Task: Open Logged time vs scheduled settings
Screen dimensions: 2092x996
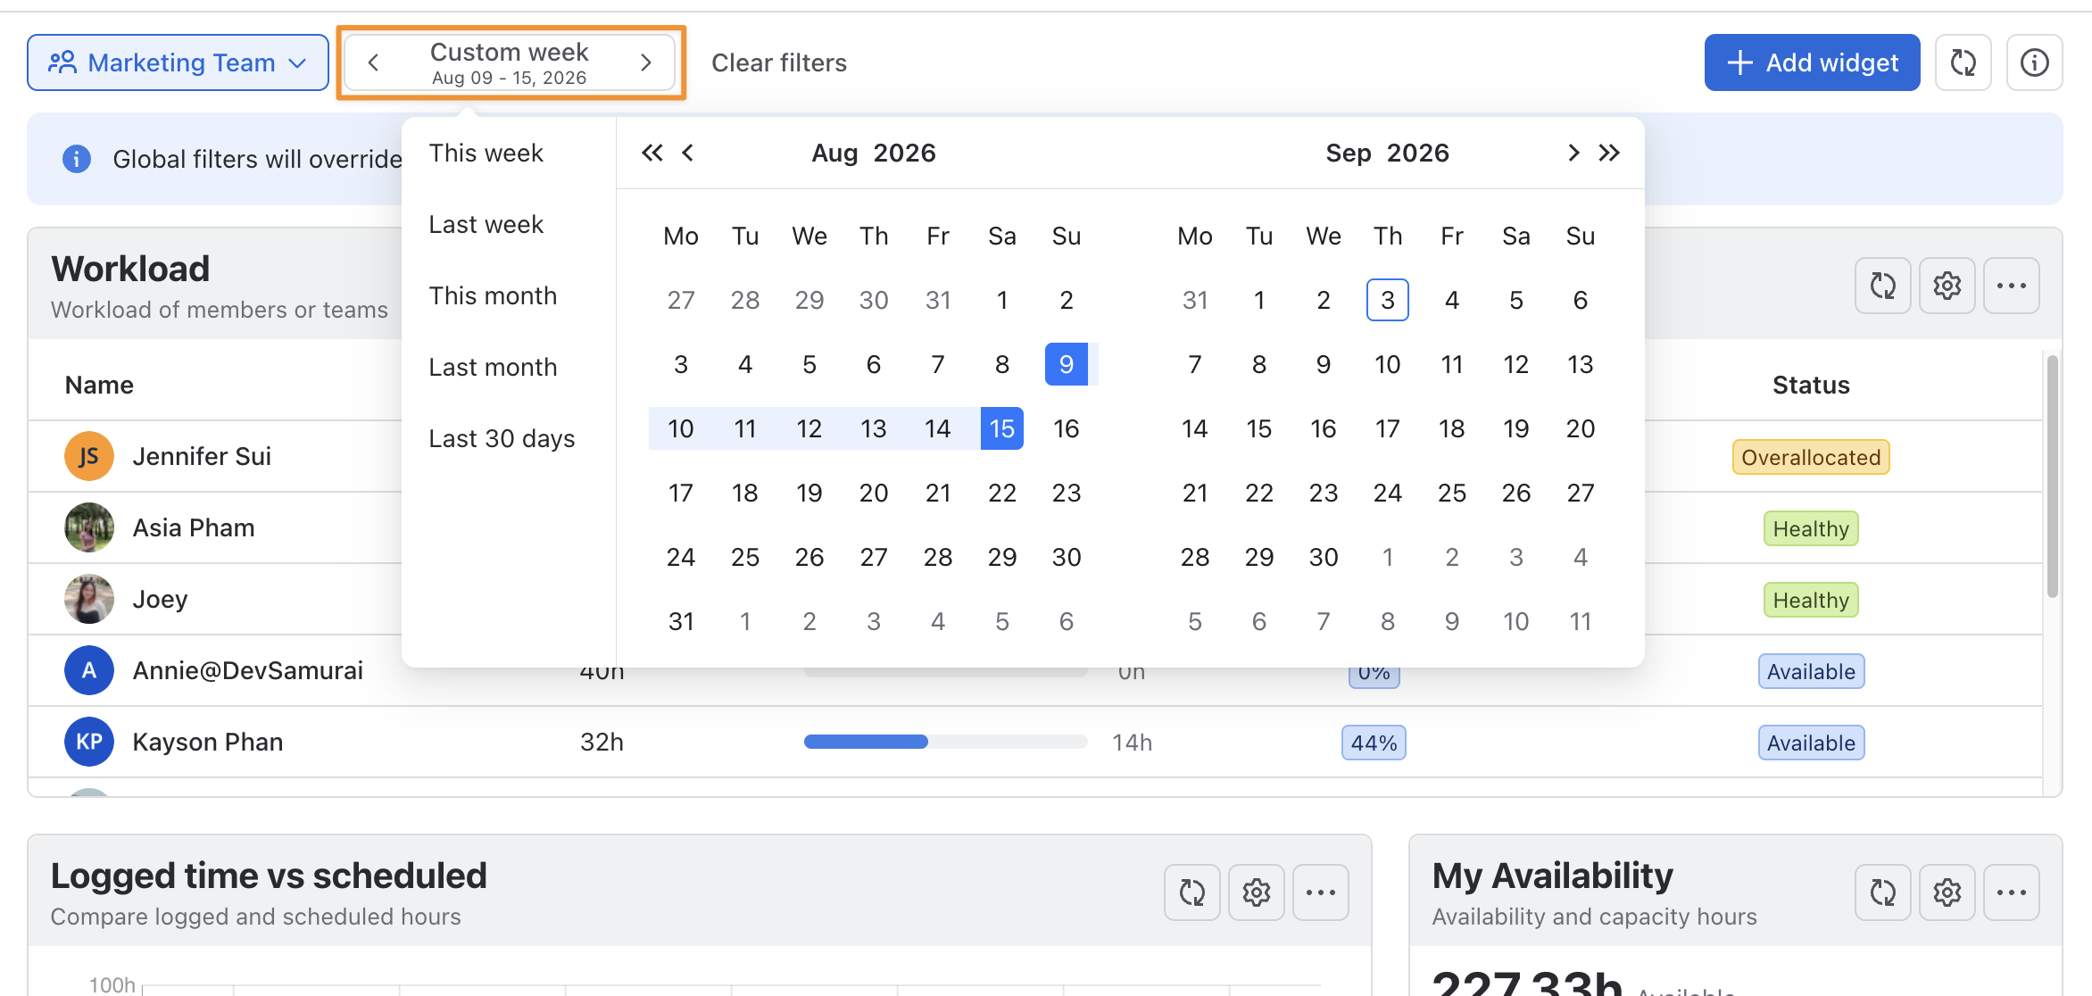Action: 1256,892
